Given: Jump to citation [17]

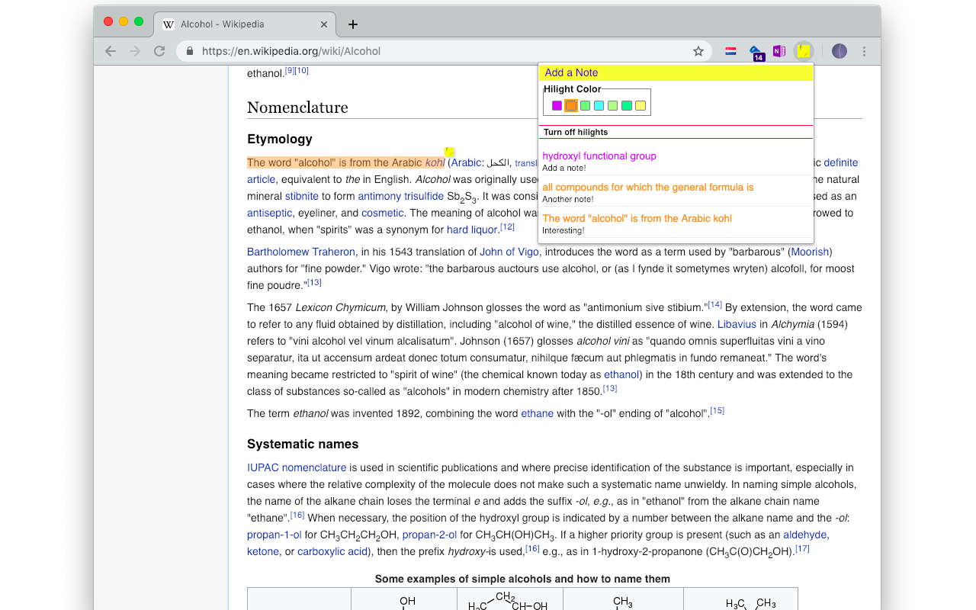Looking at the screenshot, I should point(802,548).
